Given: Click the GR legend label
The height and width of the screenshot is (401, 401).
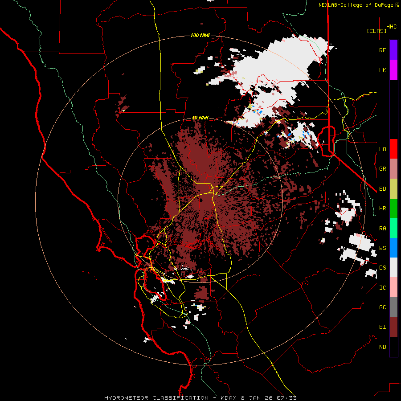Looking at the screenshot, I should click(383, 169).
